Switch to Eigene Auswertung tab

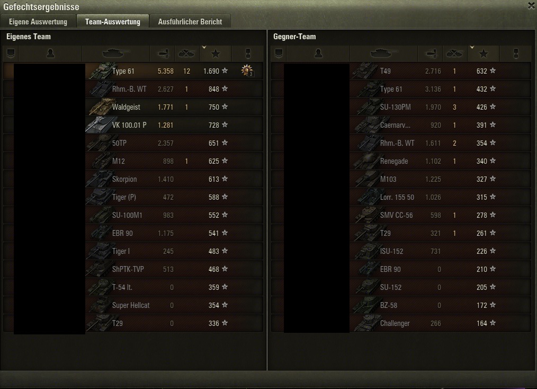point(38,22)
